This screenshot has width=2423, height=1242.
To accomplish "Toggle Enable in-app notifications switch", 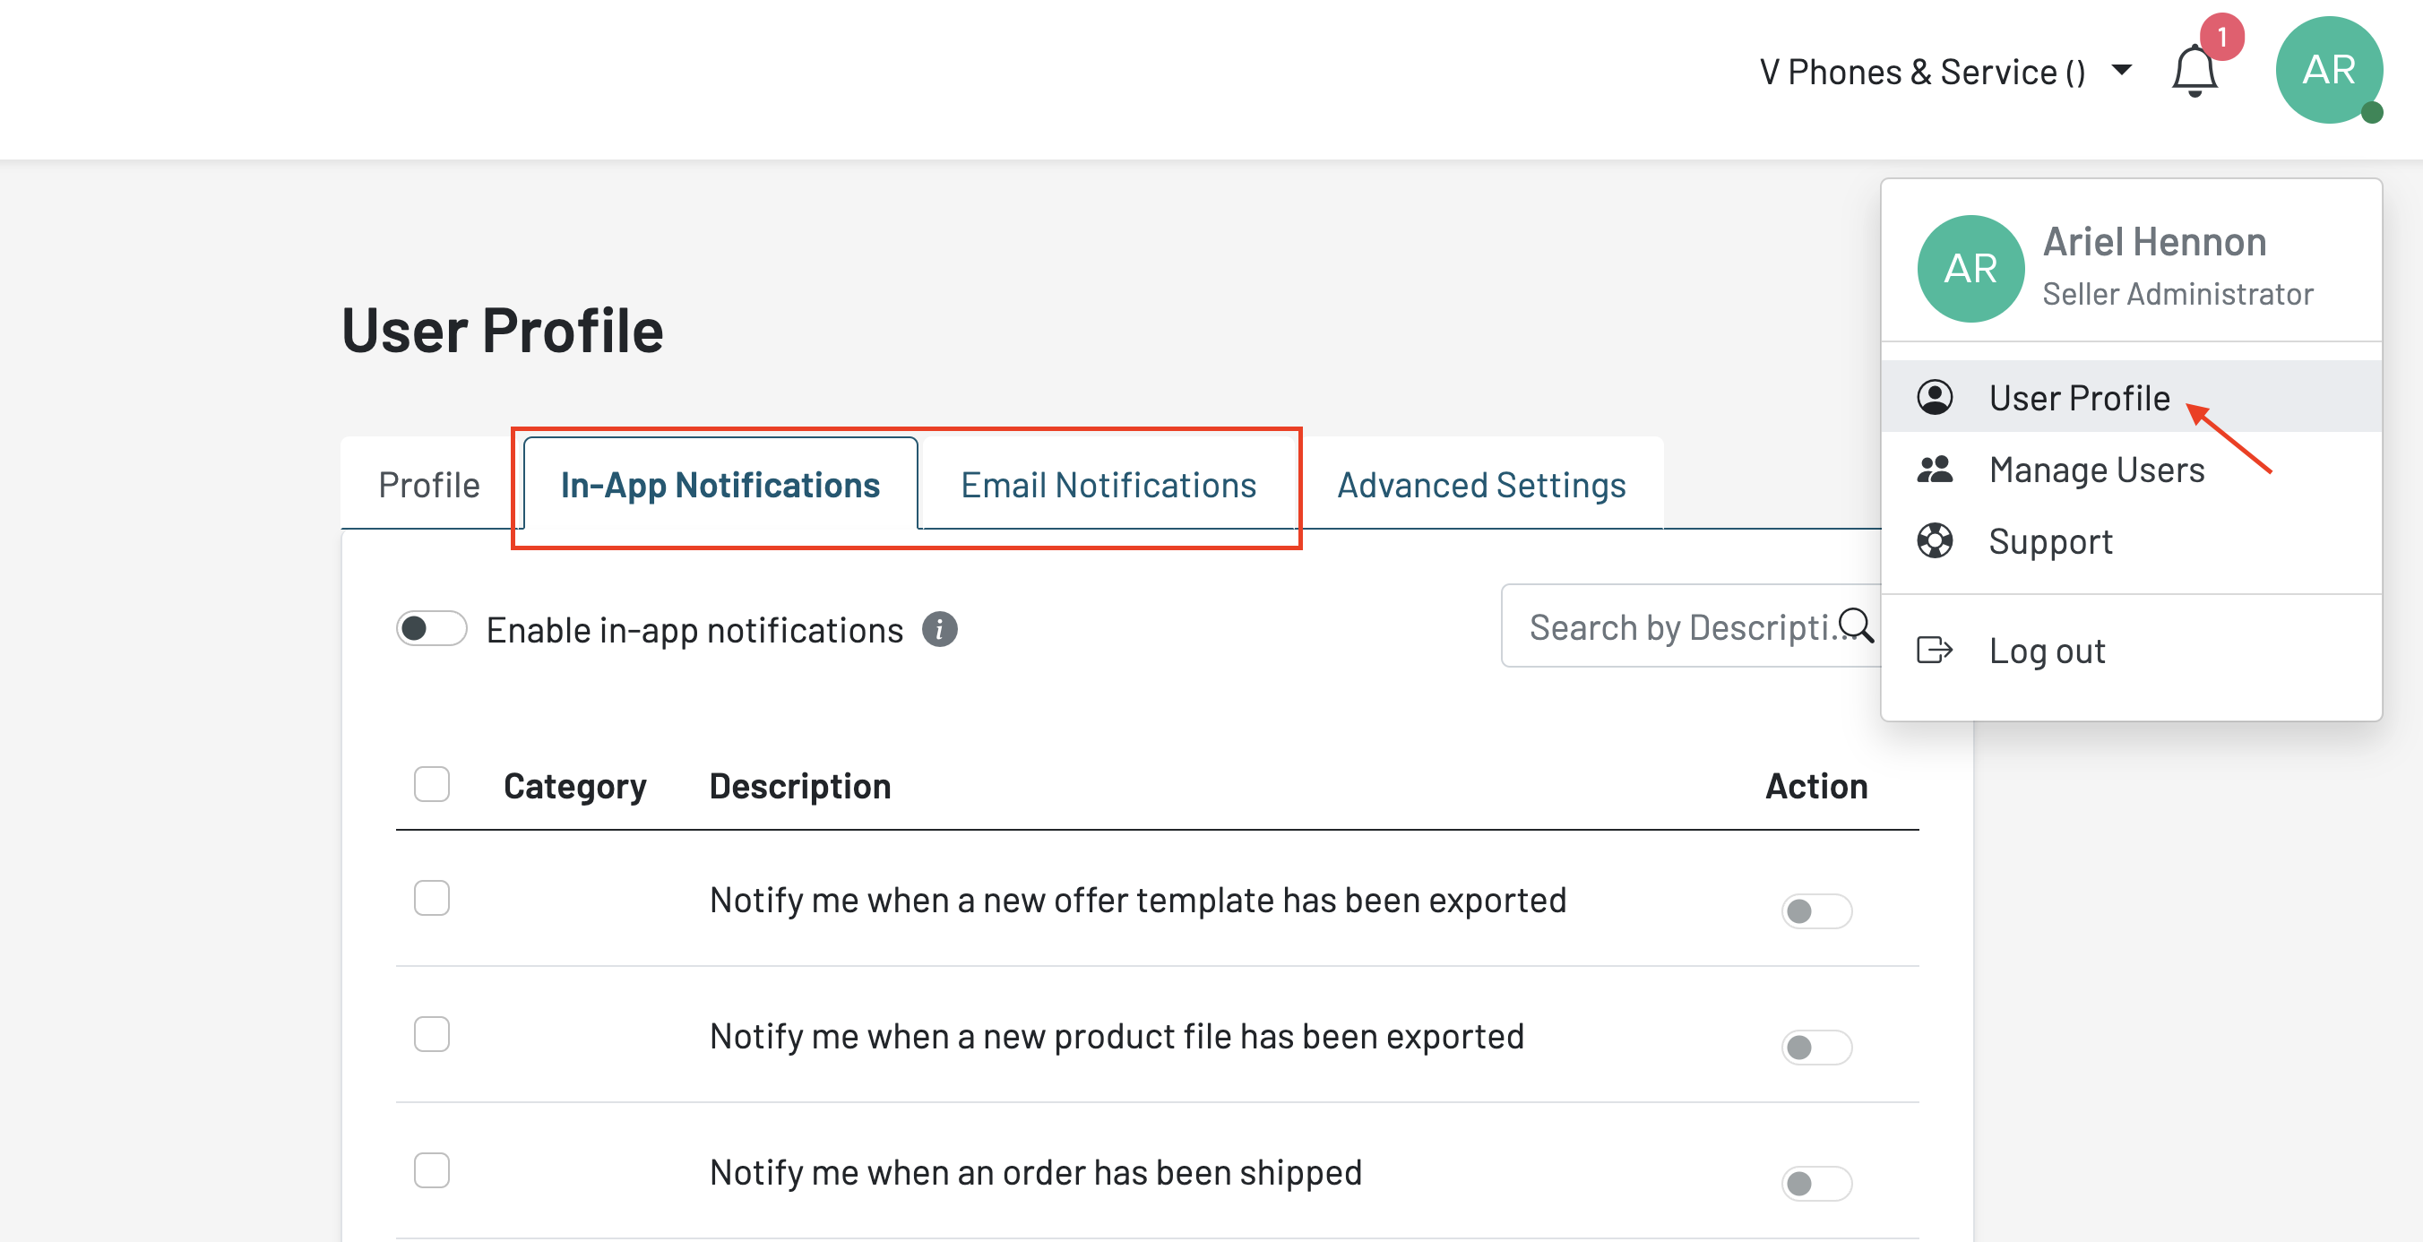I will click(x=432, y=628).
